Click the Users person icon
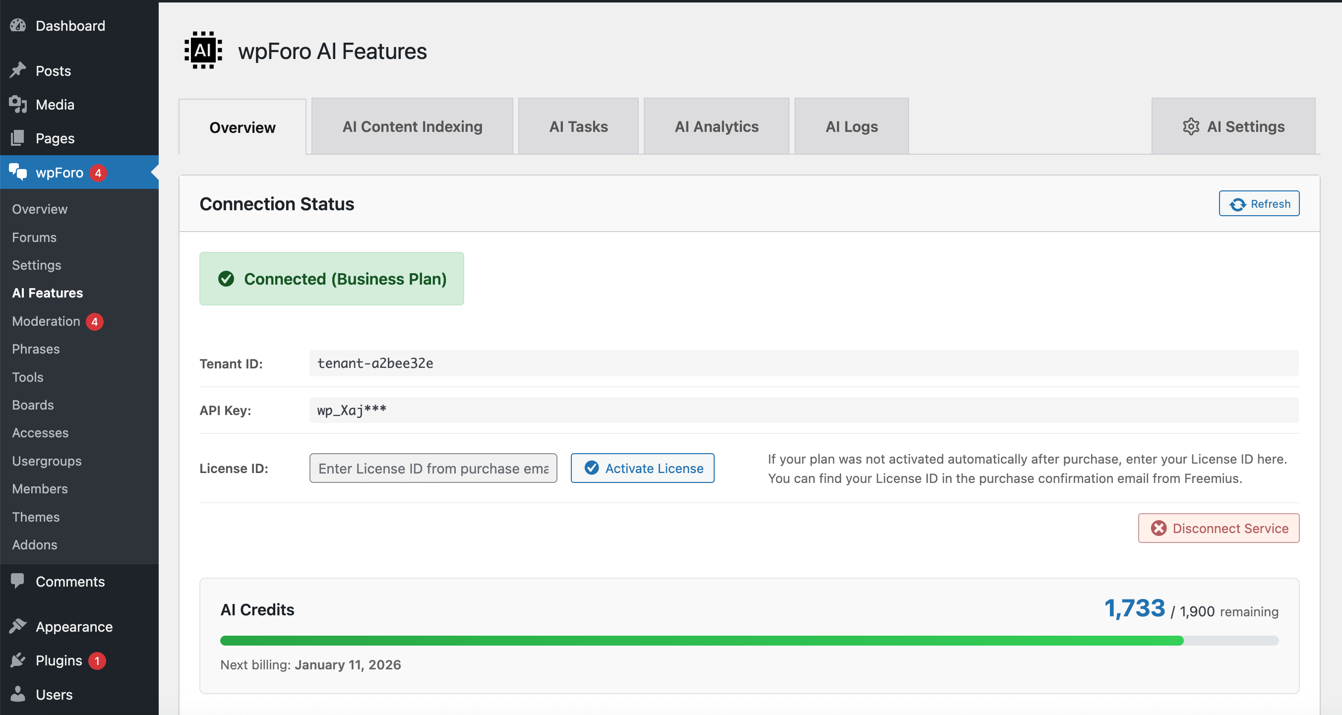 pyautogui.click(x=18, y=694)
